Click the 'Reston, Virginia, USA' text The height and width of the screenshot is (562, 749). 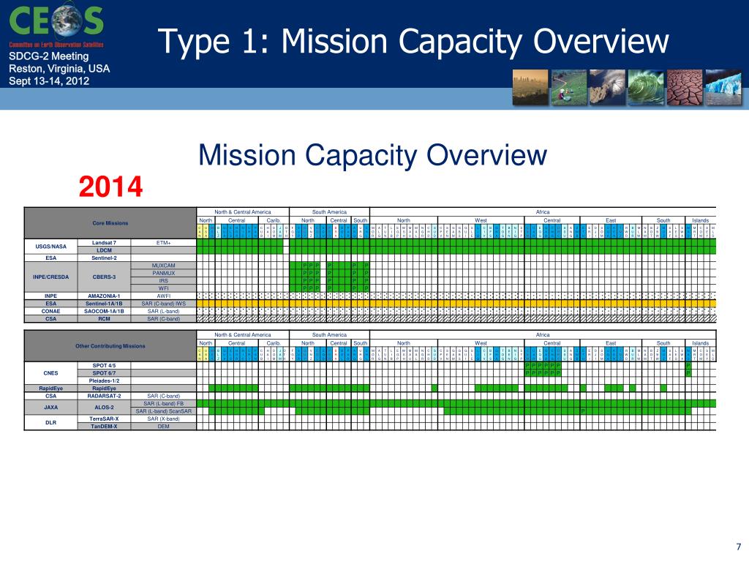point(59,68)
